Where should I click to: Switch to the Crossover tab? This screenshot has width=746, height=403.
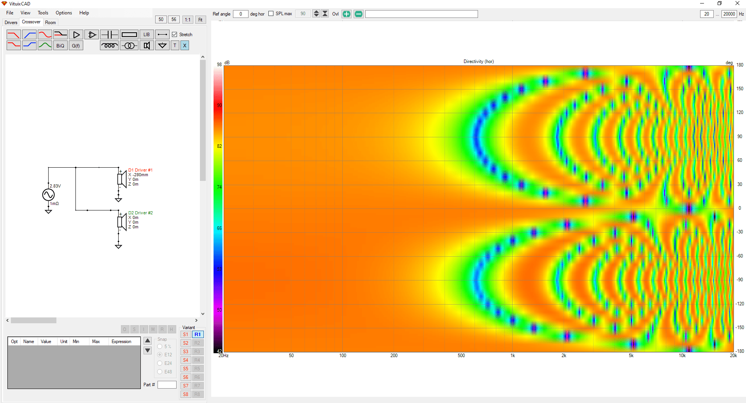pyautogui.click(x=31, y=22)
